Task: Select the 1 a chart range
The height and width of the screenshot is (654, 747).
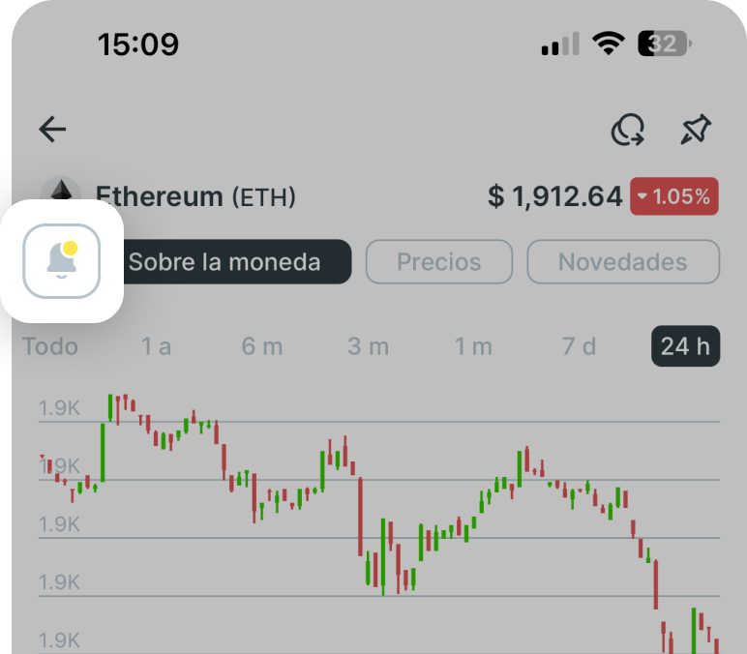Action: pyautogui.click(x=156, y=345)
